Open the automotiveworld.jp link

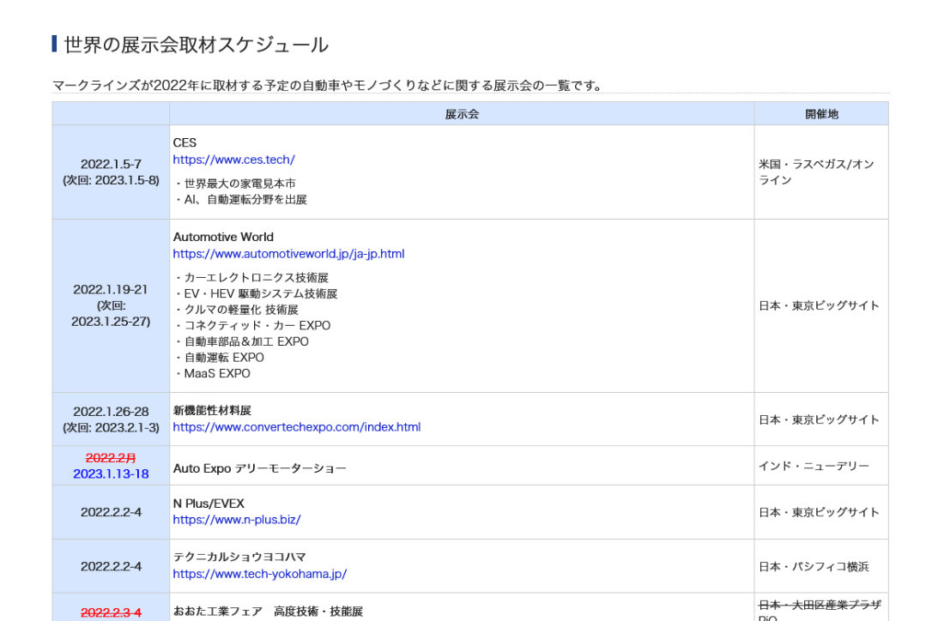[x=288, y=254]
